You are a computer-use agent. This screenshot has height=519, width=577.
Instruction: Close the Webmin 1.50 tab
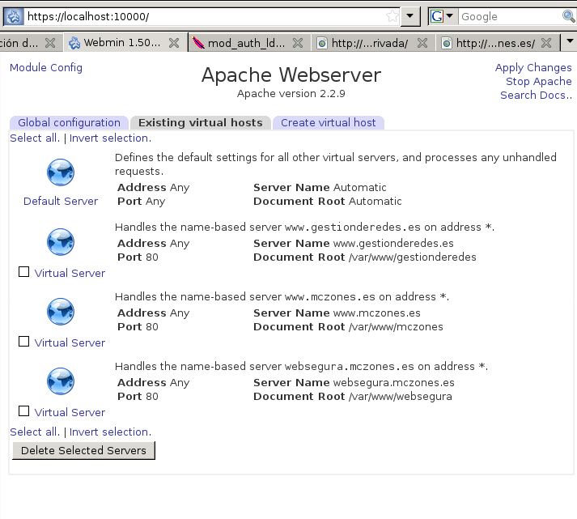174,43
